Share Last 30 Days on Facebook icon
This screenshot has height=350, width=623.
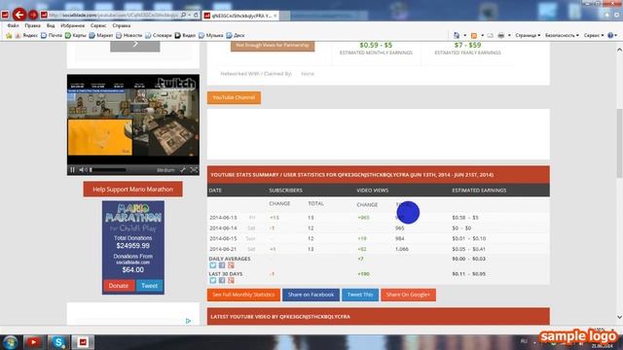point(222,281)
